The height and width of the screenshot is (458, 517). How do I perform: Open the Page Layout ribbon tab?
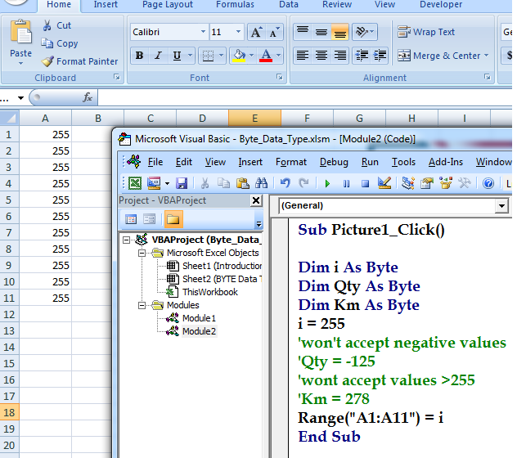pos(168,5)
